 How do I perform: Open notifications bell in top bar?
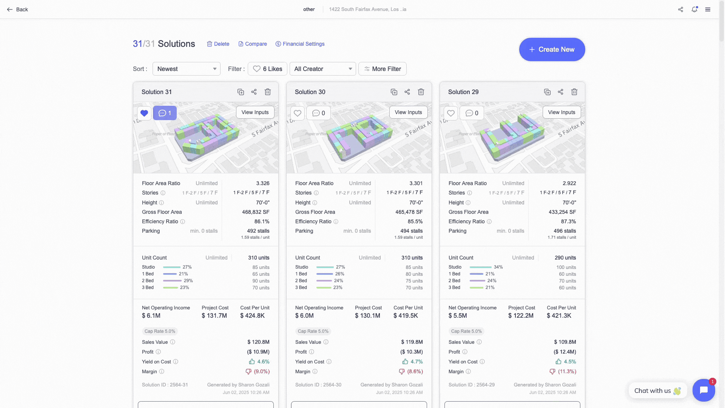[x=694, y=9]
